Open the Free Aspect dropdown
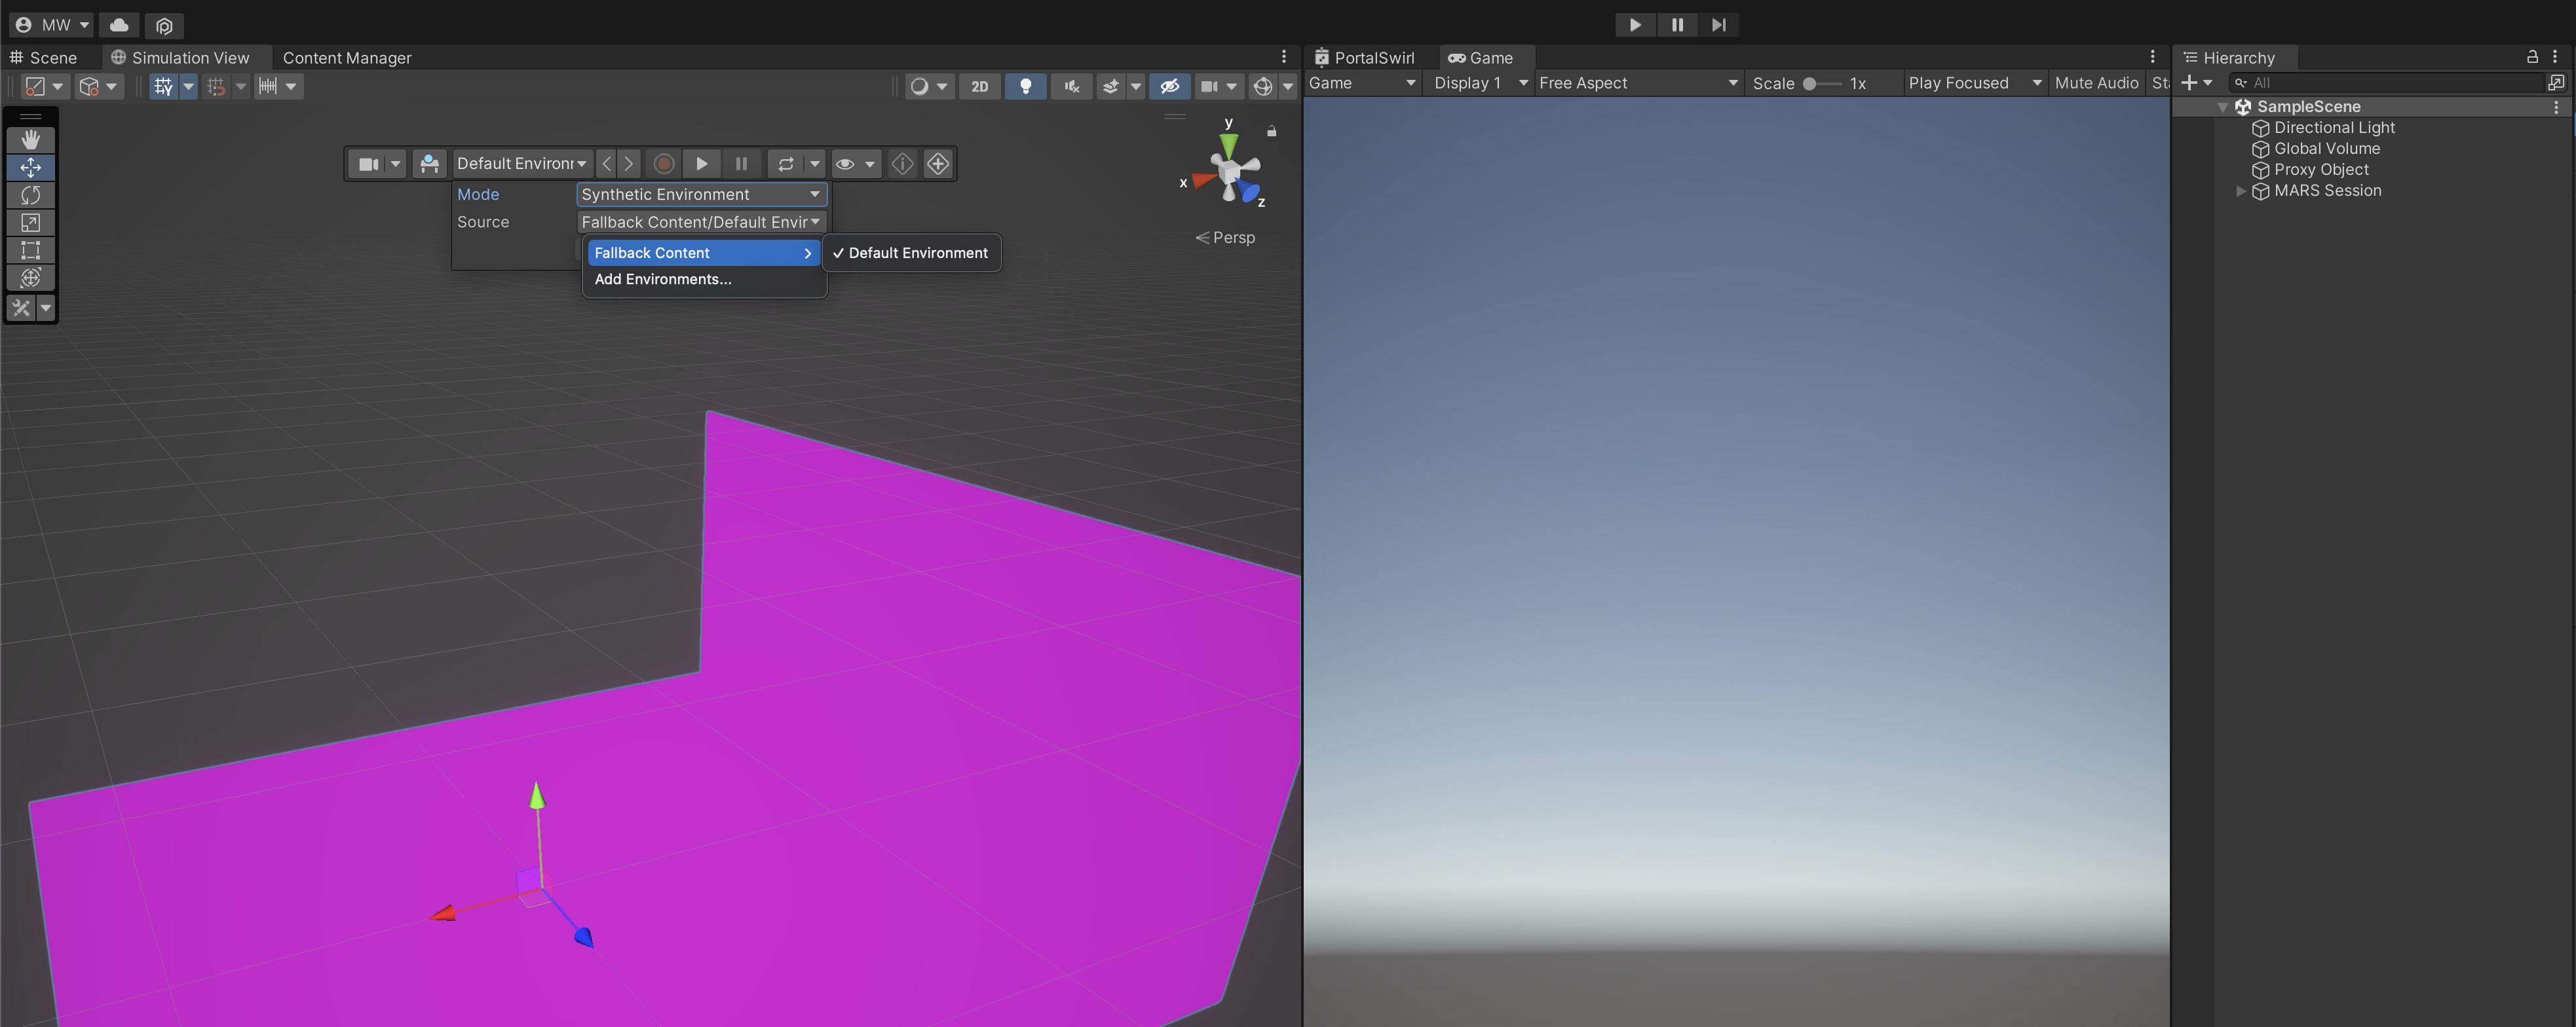The image size is (2576, 1027). (1637, 83)
